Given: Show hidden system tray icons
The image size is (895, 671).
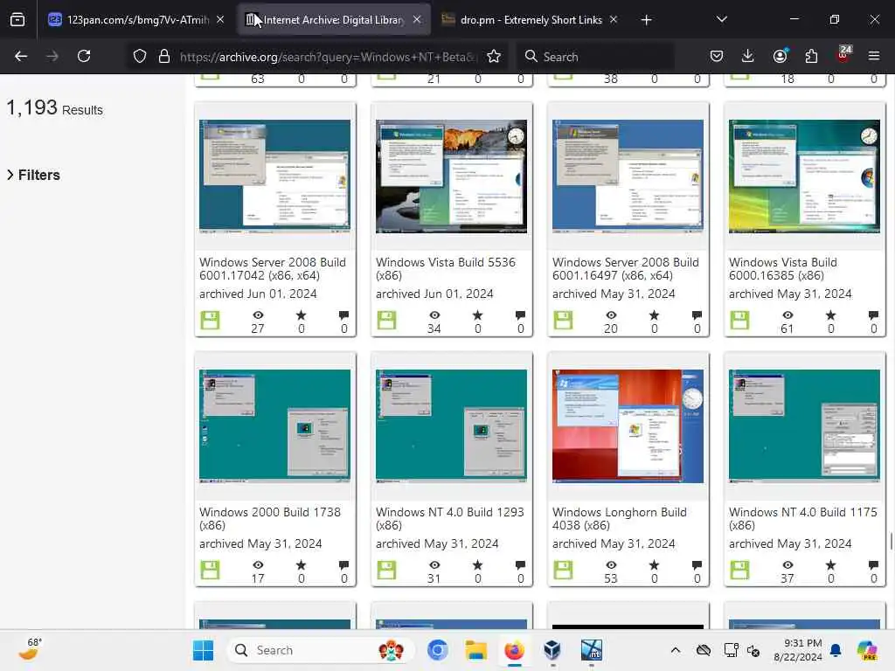Looking at the screenshot, I should coord(676,650).
